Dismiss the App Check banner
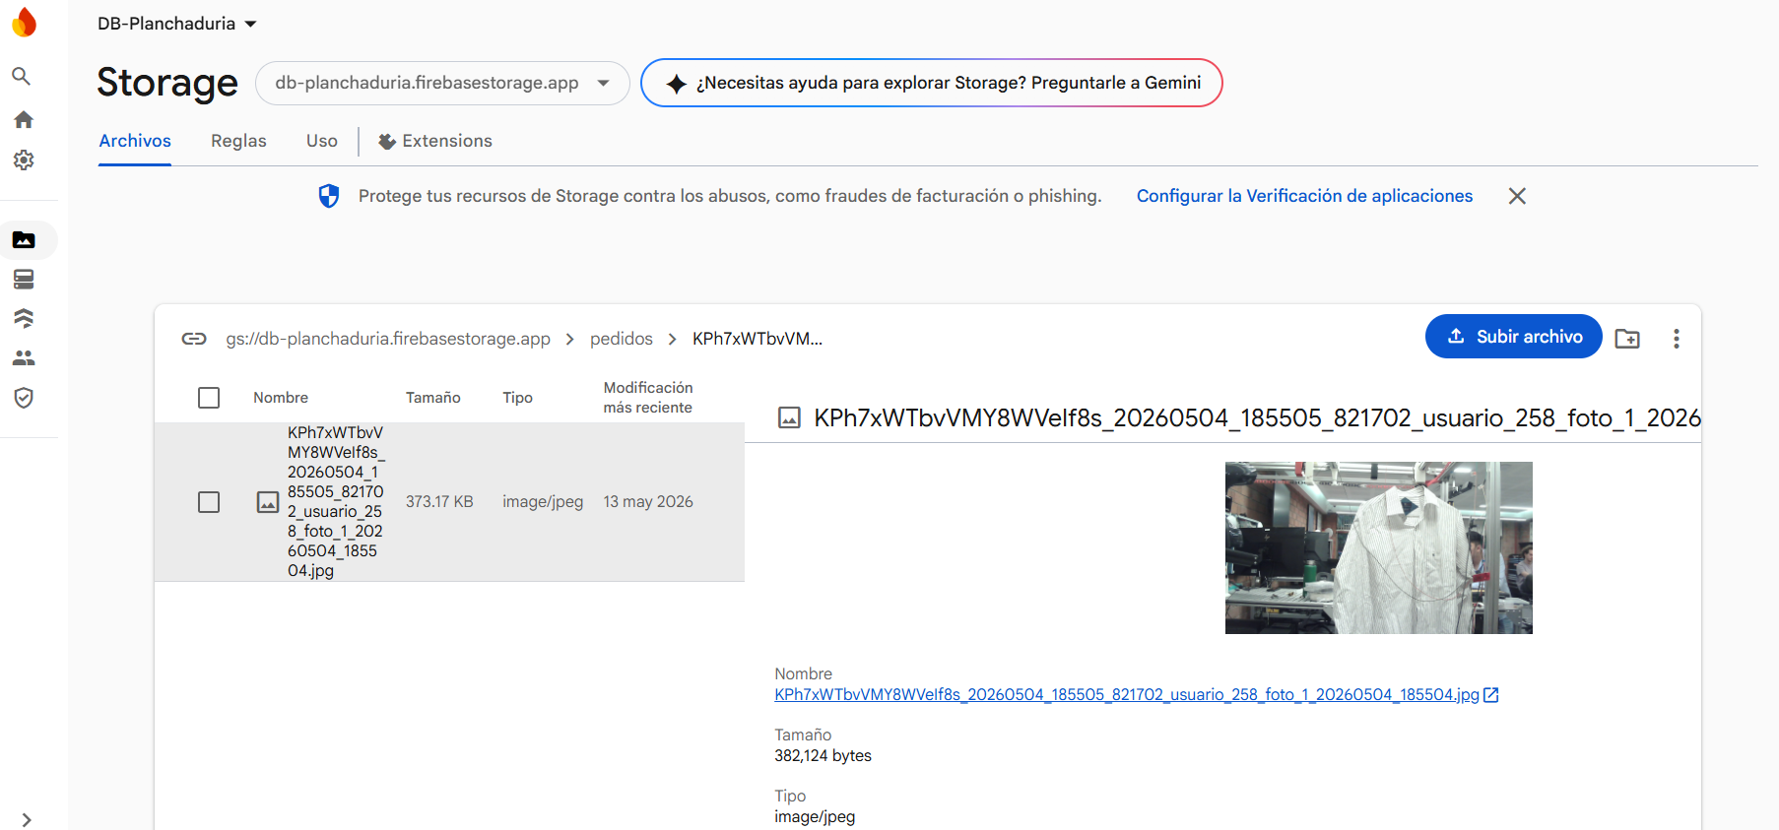Screen dimensions: 1779x830 coord(1517,196)
